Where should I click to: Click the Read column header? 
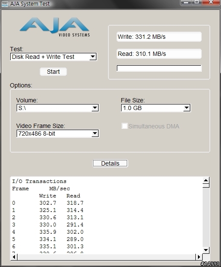[73, 196]
